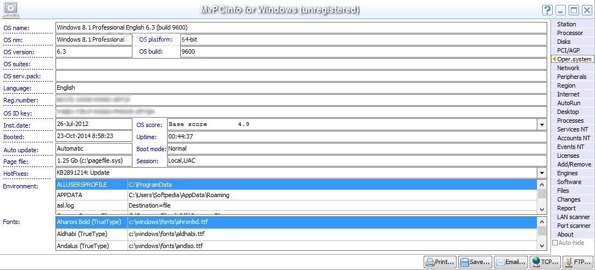This screenshot has width=595, height=270.
Task: Click the OS name value field
Action: pos(301,27)
